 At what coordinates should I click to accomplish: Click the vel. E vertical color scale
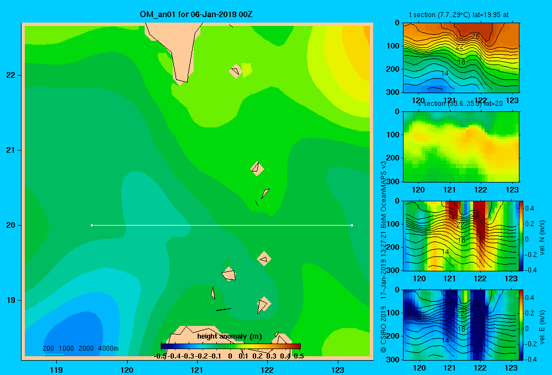click(522, 325)
